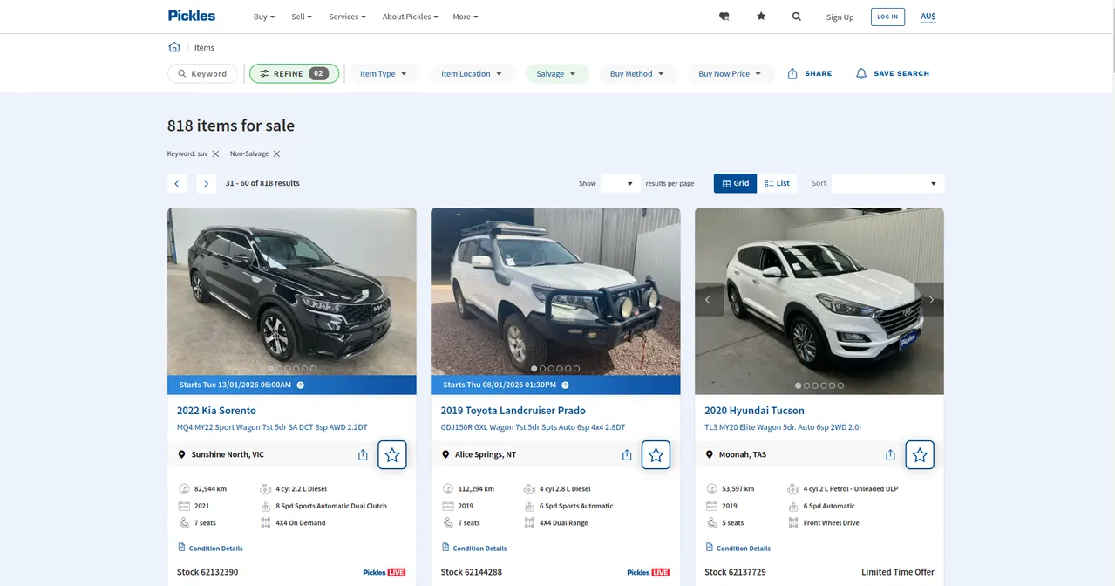Viewport: 1115px width, 586px height.
Task: Open the About Pickles menu
Action: coord(410,17)
